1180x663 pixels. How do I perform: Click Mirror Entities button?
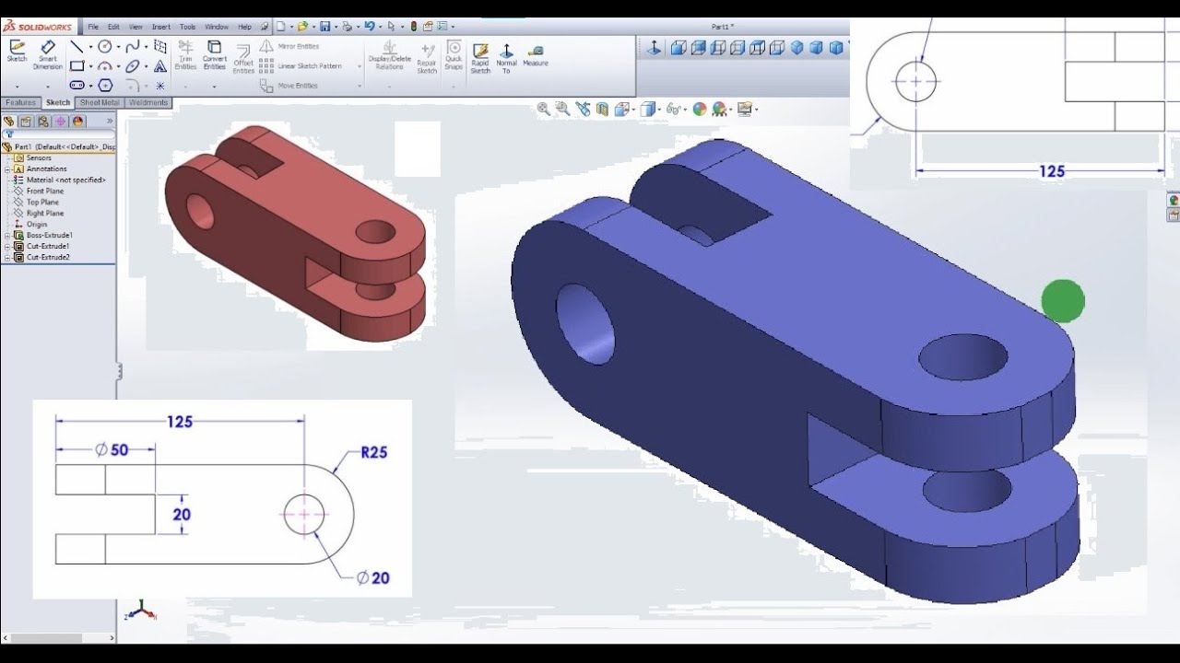pos(289,46)
